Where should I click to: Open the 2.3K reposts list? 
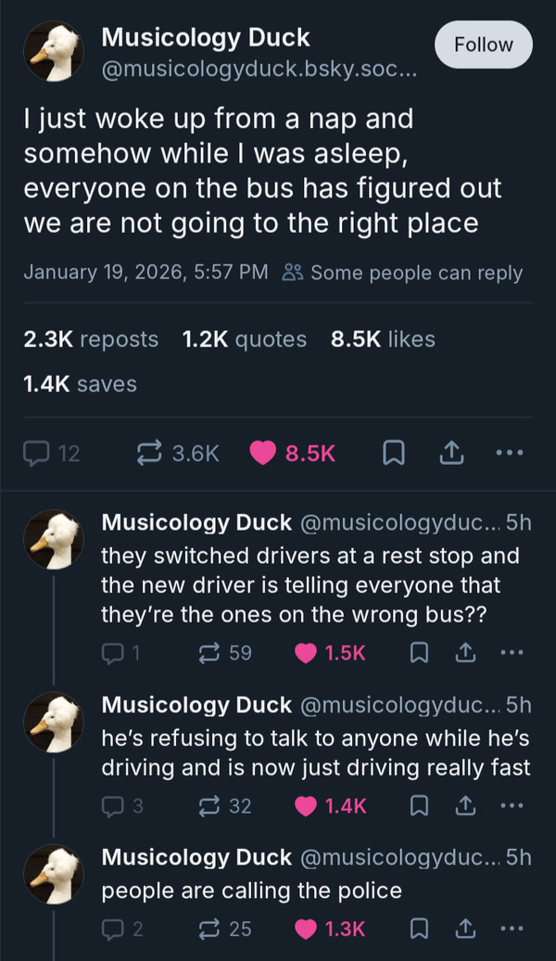click(x=91, y=340)
